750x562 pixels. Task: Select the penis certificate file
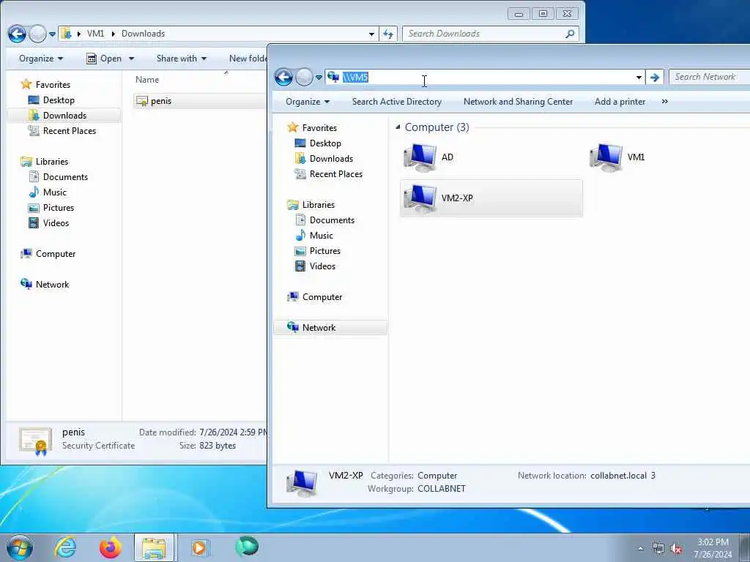click(199, 101)
